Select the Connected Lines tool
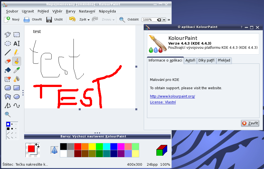Image resolution: width=264 pixels, height=169 pixels. (x=7, y=106)
